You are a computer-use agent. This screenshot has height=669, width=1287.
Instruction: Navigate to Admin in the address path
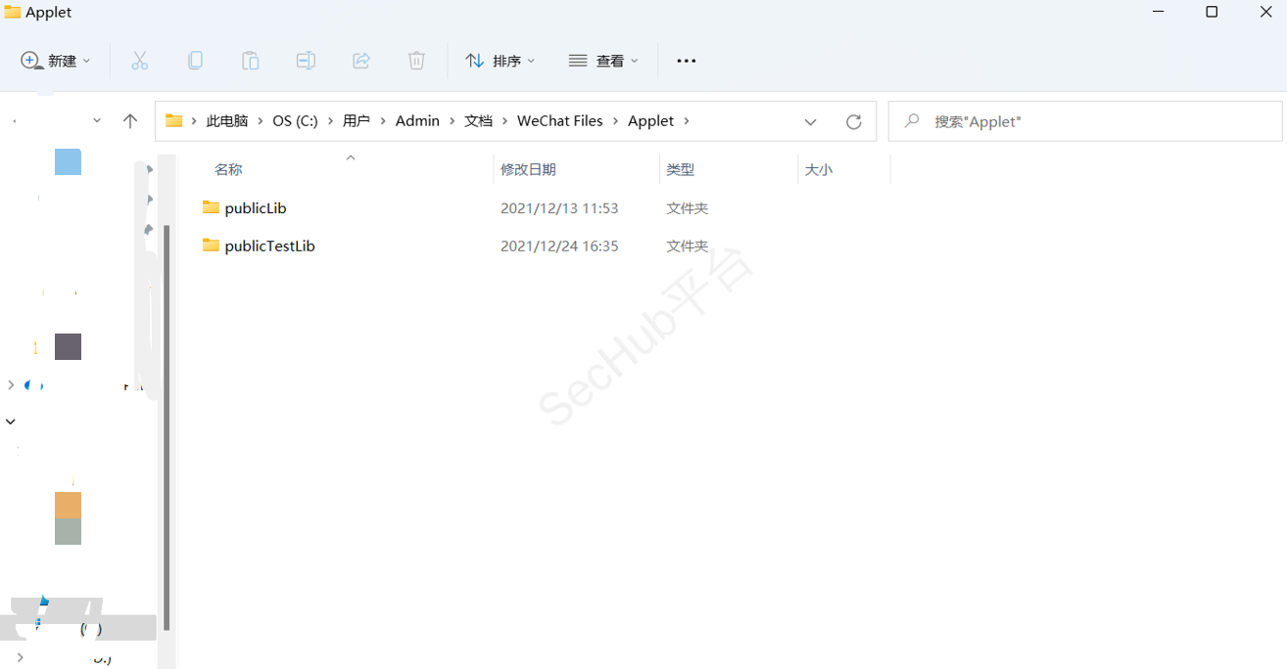[x=417, y=121]
